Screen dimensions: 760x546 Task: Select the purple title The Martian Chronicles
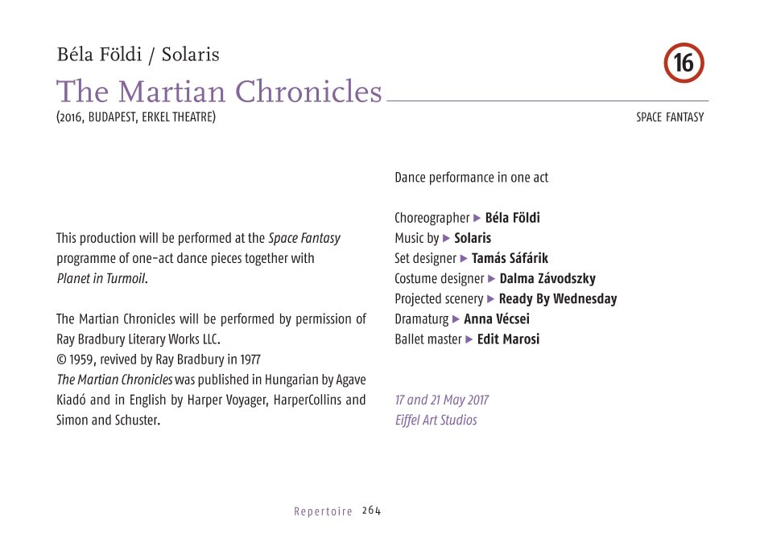pyautogui.click(x=219, y=92)
